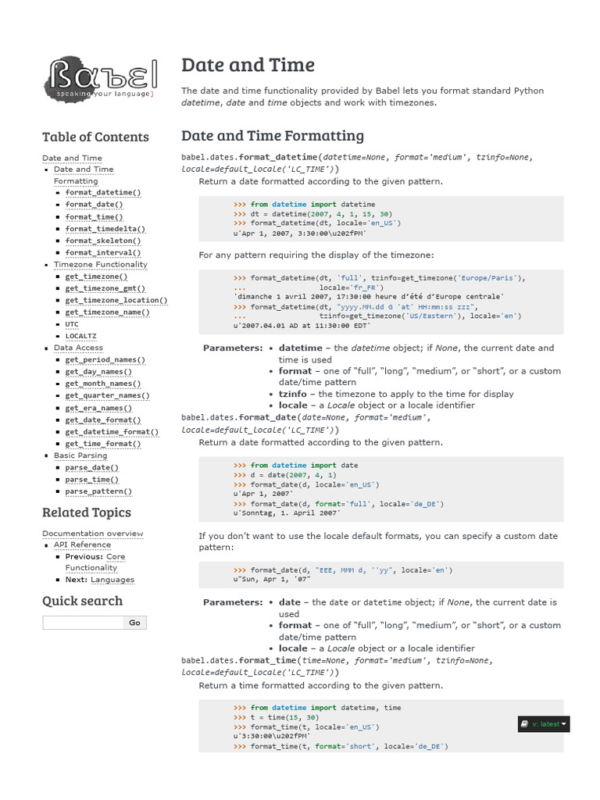Screen dimensions: 600x800
Task: Go to next topic Languages
Action: coord(112,580)
